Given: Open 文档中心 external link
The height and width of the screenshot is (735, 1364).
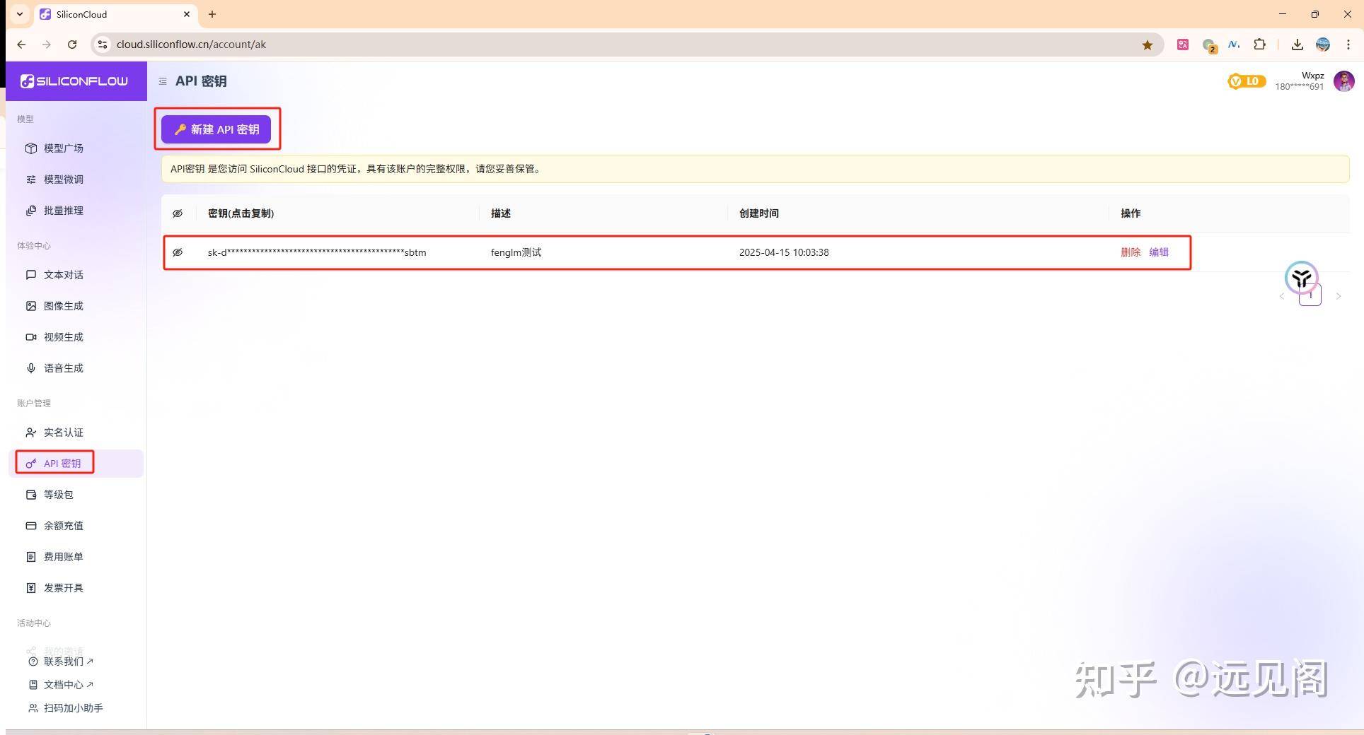Looking at the screenshot, I should click(61, 685).
